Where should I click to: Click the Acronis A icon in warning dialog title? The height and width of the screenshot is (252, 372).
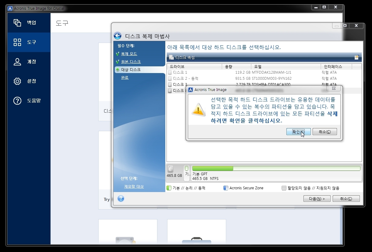pos(191,89)
